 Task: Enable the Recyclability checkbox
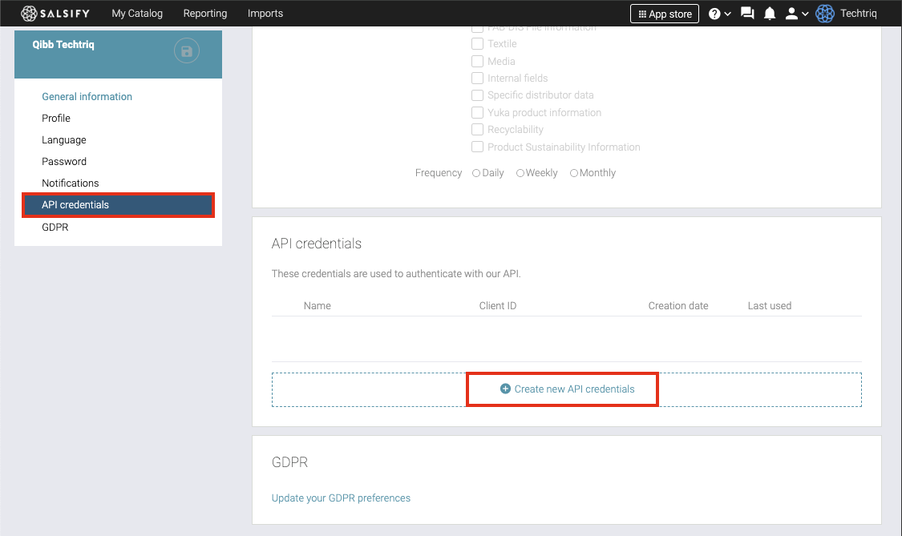(x=477, y=130)
